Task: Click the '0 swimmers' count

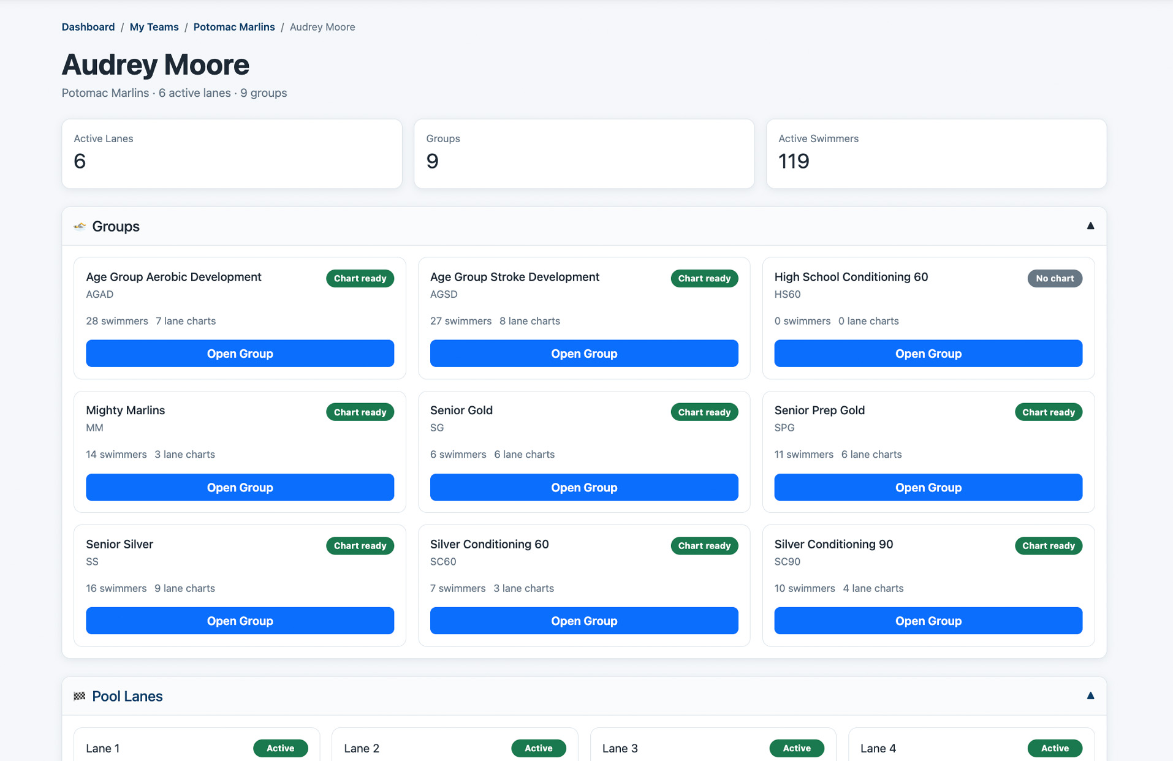Action: pyautogui.click(x=802, y=321)
